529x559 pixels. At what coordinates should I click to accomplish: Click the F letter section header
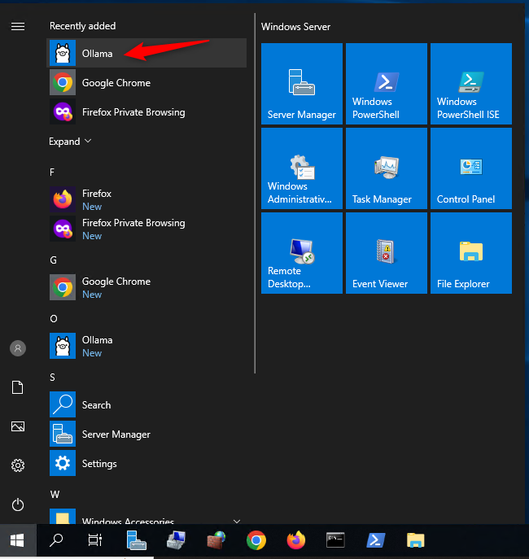pyautogui.click(x=52, y=173)
